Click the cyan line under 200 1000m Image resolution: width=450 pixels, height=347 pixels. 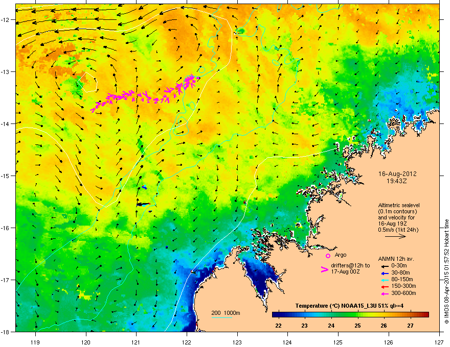click(x=221, y=317)
